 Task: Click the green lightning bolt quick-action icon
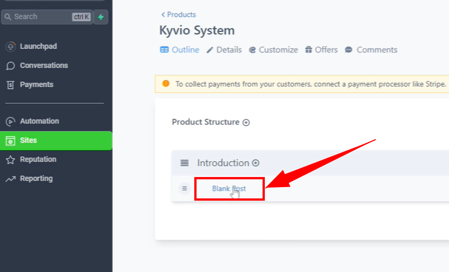click(x=101, y=17)
